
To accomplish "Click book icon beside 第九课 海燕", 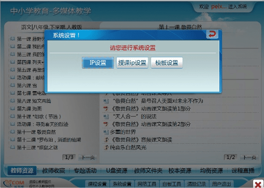I will pos(12,108).
